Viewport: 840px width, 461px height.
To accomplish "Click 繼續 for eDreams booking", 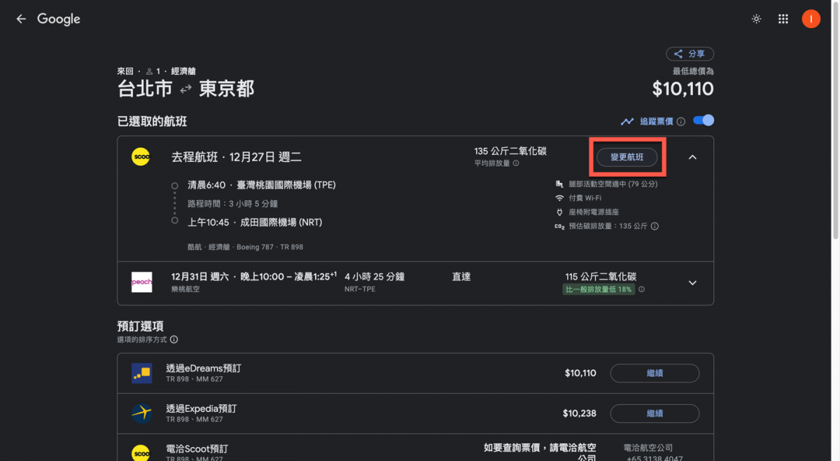I will click(x=654, y=373).
